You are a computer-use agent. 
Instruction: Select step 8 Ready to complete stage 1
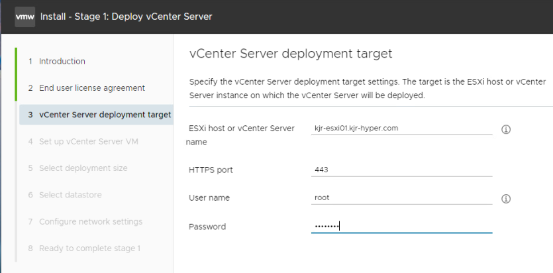coord(84,248)
